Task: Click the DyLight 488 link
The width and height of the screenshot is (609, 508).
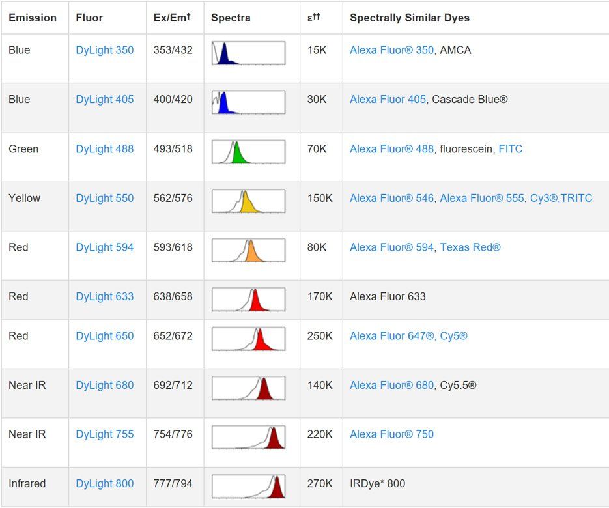Action: [x=104, y=149]
